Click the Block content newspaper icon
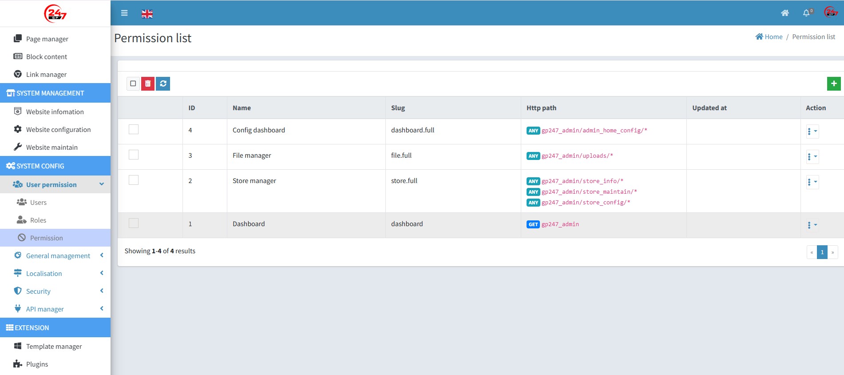 click(18, 56)
